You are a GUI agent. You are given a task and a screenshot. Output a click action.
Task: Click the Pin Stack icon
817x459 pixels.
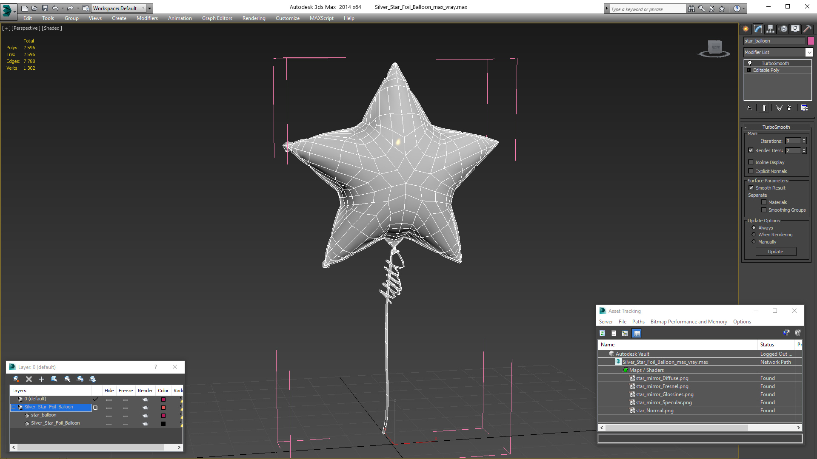749,108
